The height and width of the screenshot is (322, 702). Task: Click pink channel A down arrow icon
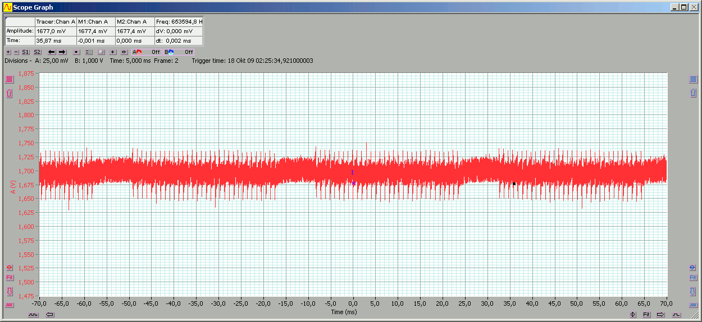click(9, 291)
